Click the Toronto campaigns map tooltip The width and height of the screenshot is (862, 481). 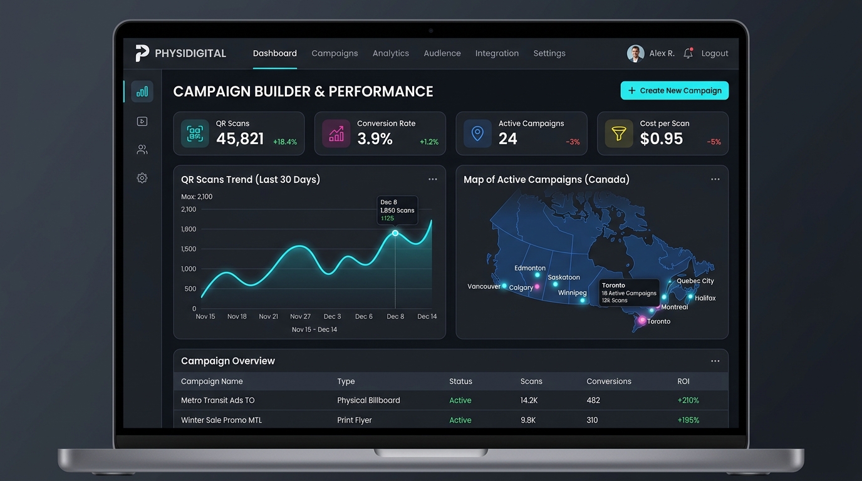pyautogui.click(x=629, y=292)
